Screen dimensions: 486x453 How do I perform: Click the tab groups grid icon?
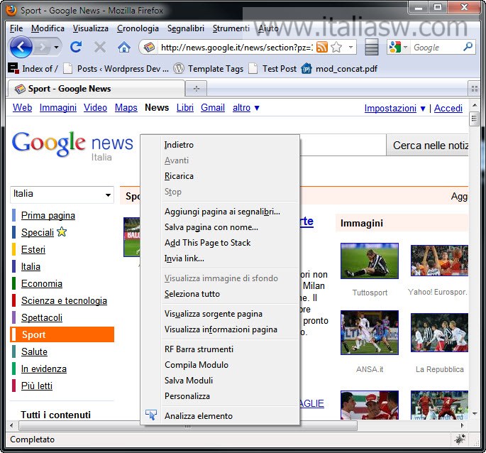point(474,89)
